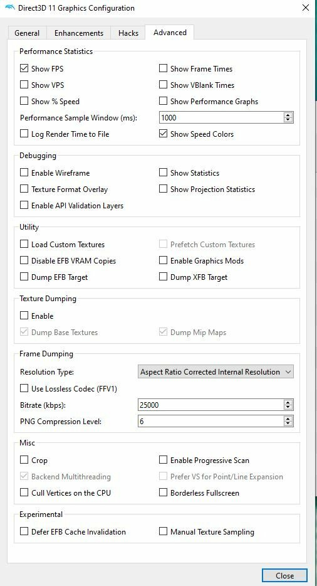Enable Use Lossless Codec (FFV1)
Image resolution: width=317 pixels, height=586 pixels.
point(24,388)
